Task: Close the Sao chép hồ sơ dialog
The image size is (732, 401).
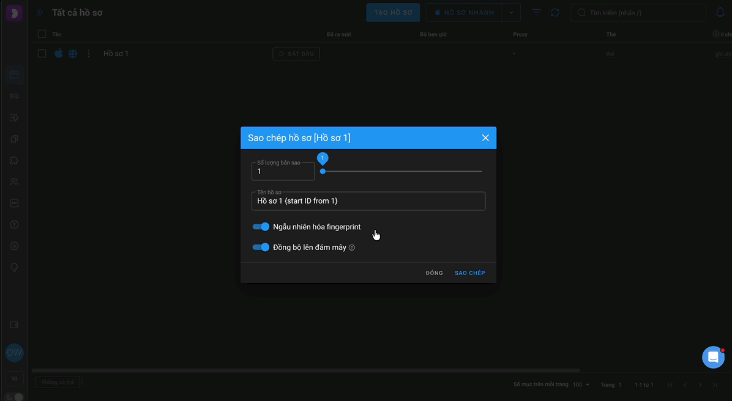Action: pyautogui.click(x=485, y=138)
